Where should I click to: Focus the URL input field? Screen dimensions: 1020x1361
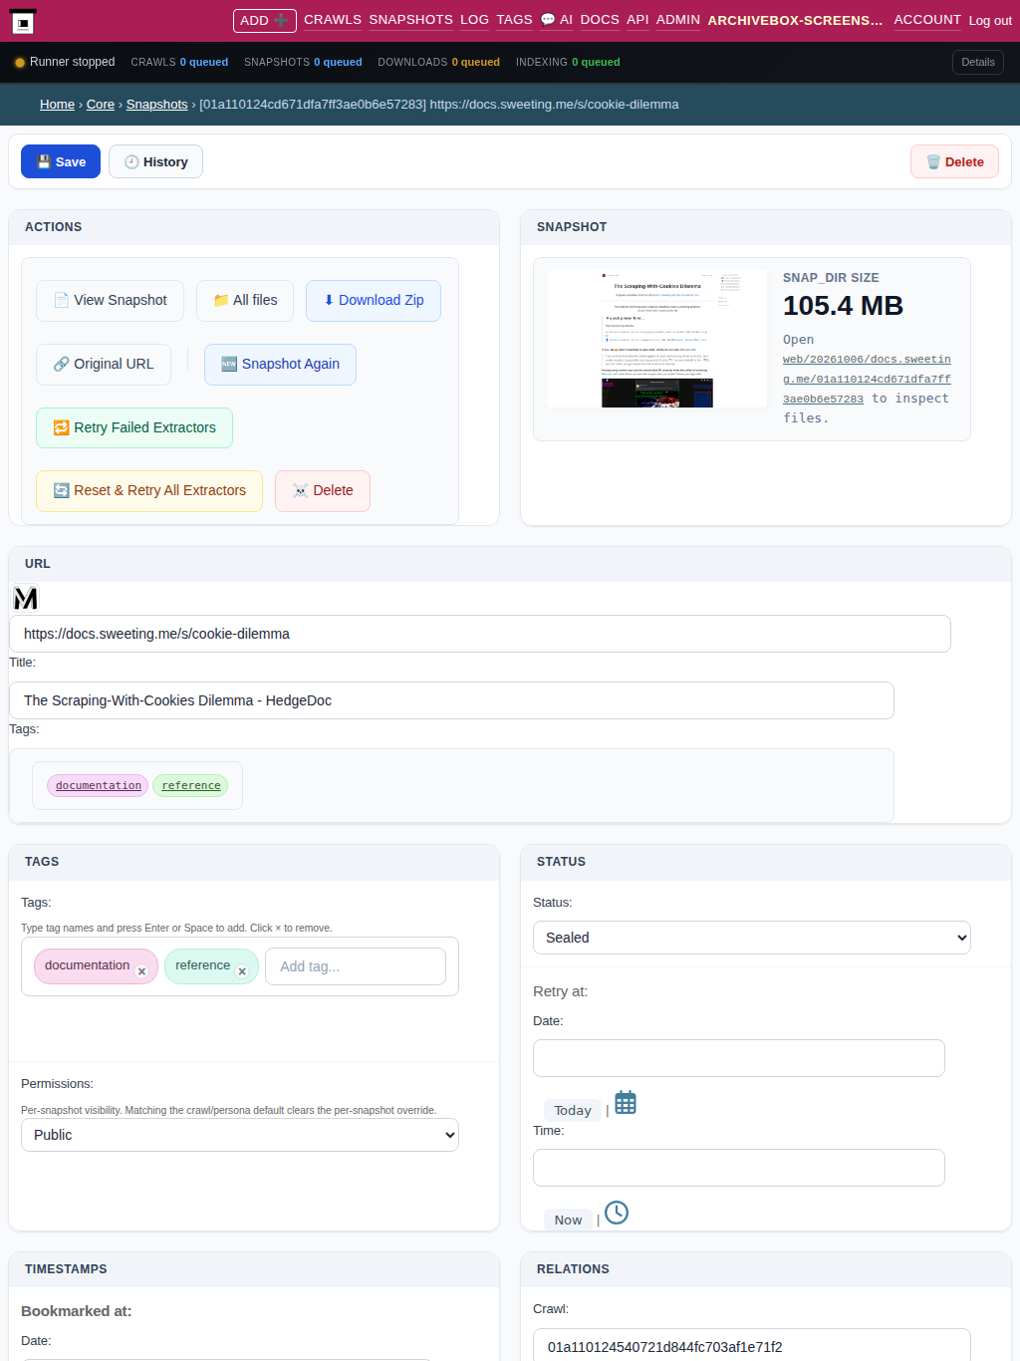click(x=480, y=634)
